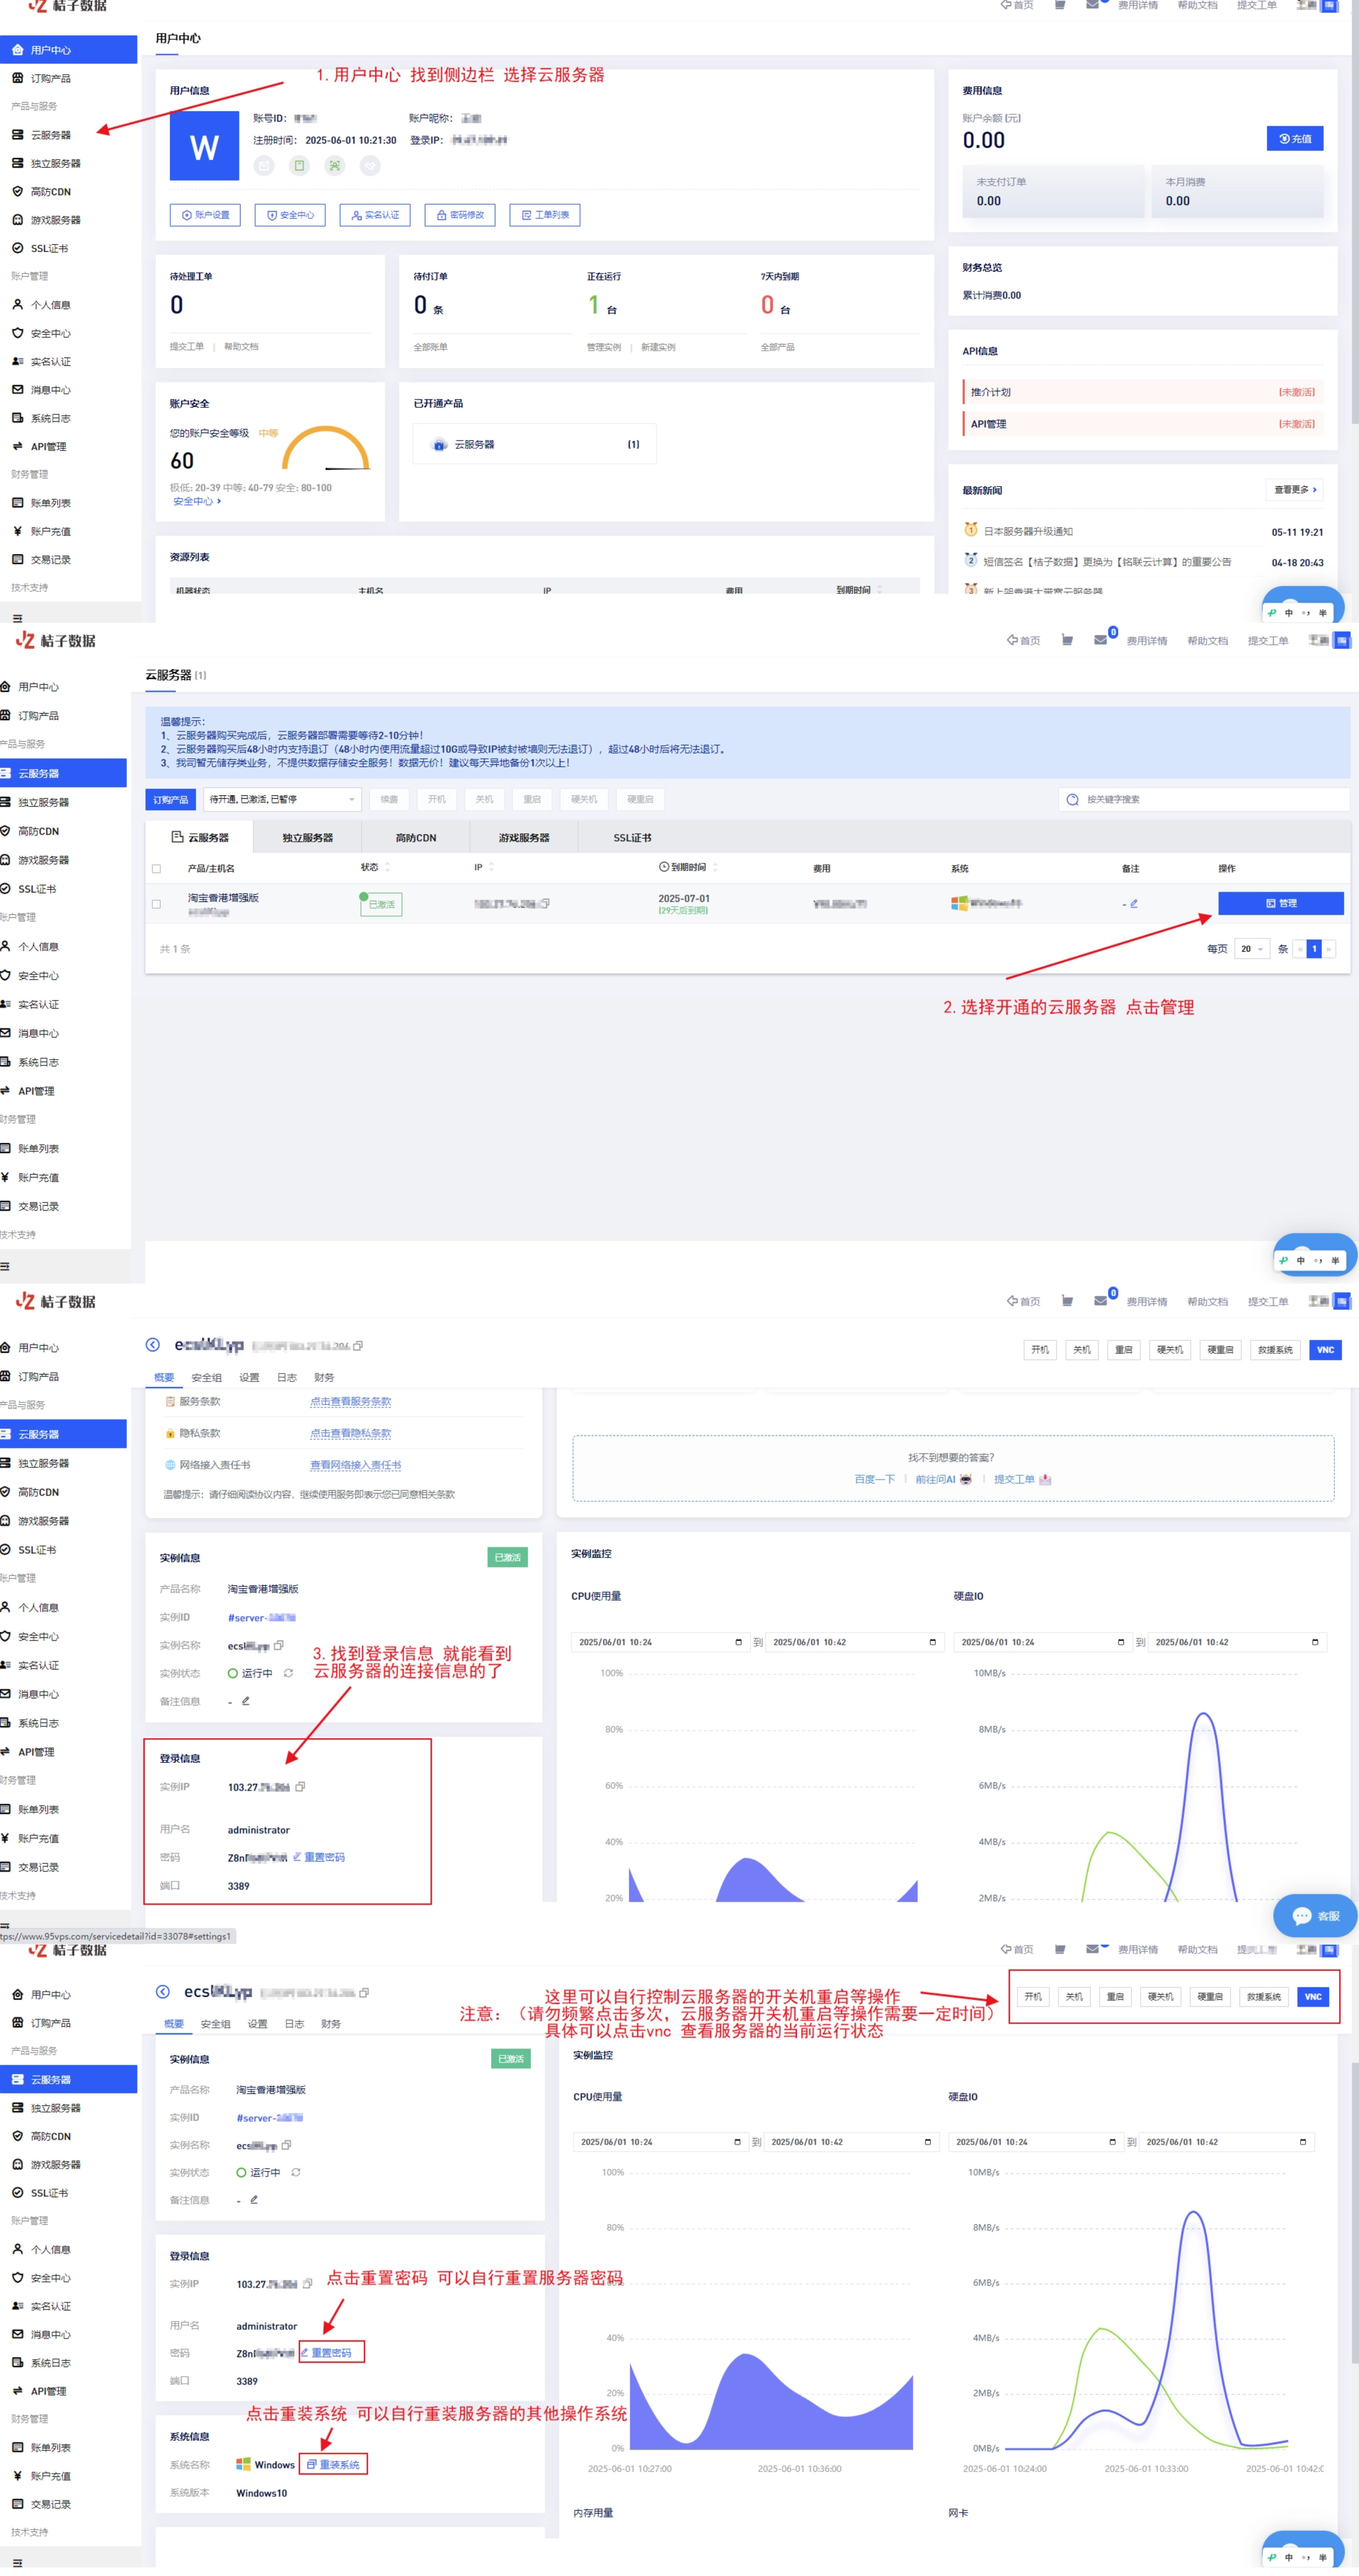
Task: Open the 推介计划 row in API信息
Action: (x=1143, y=392)
